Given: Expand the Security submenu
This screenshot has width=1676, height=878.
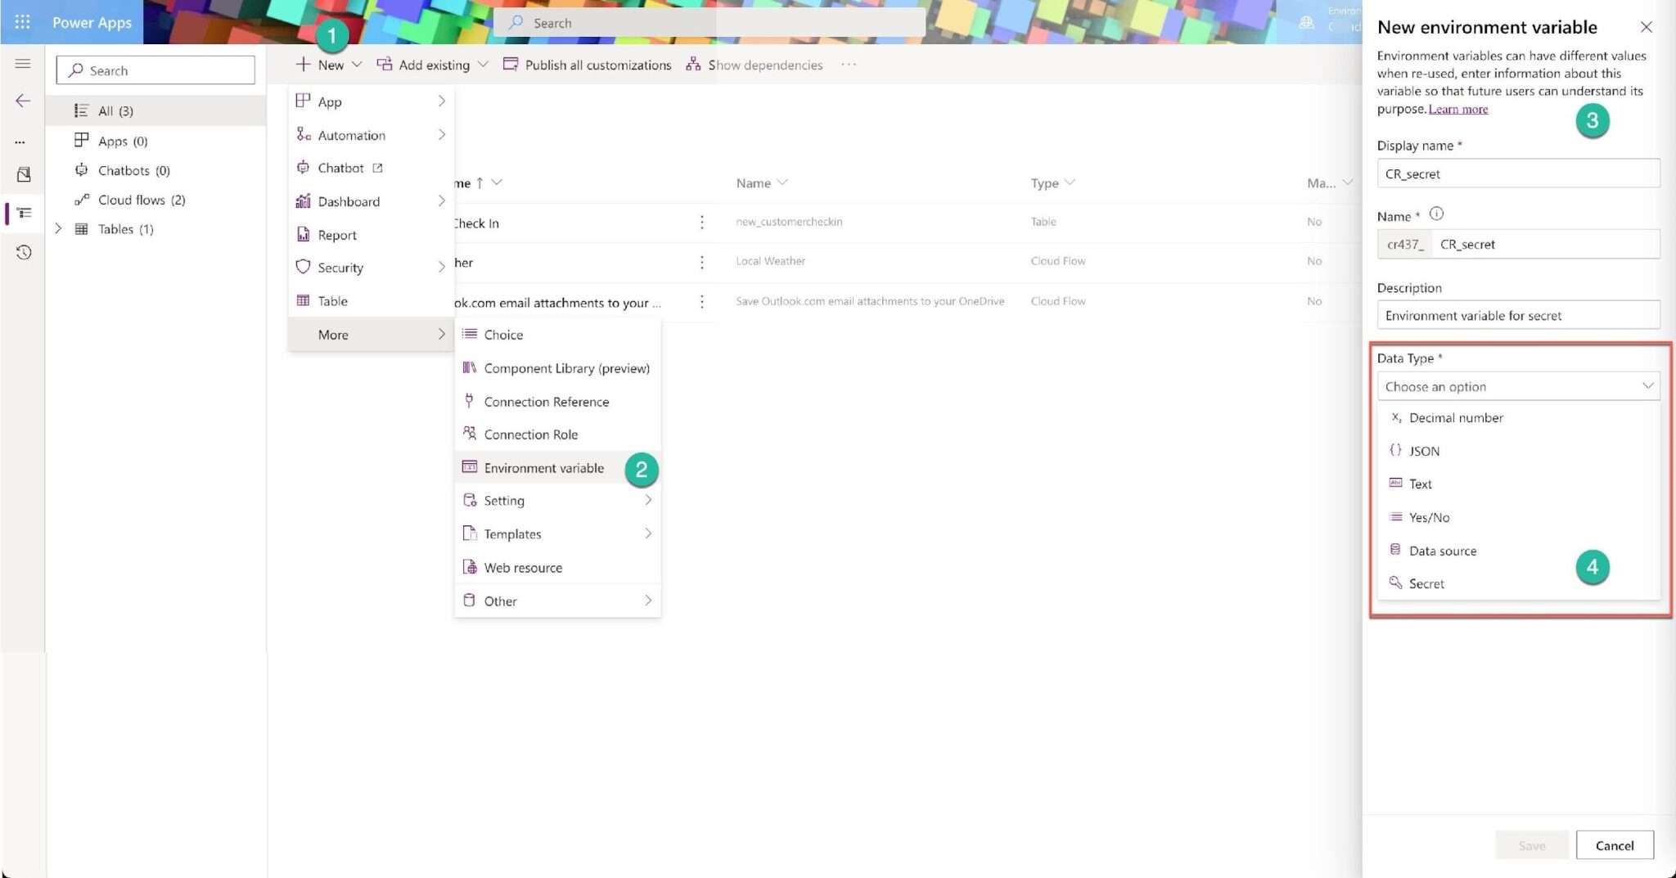Looking at the screenshot, I should 372,268.
